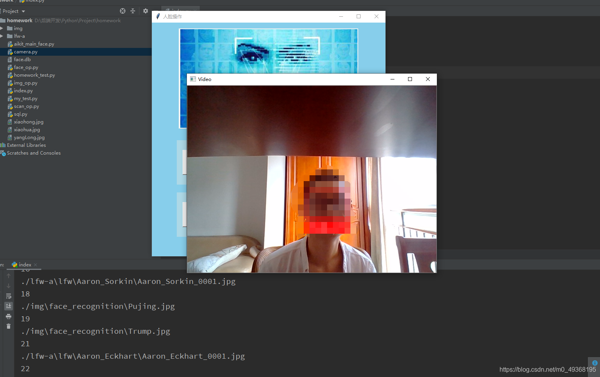Click Aaron_Eckhart_0001.jpg path in console
The height and width of the screenshot is (377, 600).
point(133,356)
